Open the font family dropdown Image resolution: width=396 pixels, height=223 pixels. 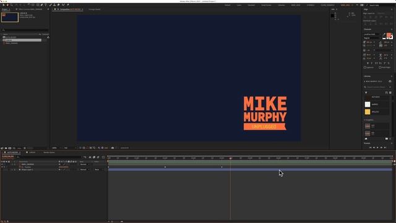point(372,34)
